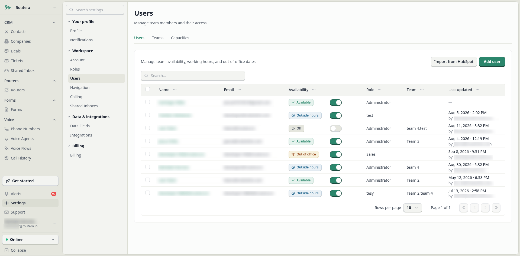This screenshot has width=520, height=256.
Task: Check the Sales role user row
Action: (x=148, y=154)
